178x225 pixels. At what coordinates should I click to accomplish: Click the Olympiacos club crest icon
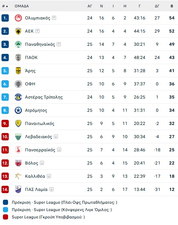[x=18, y=18]
